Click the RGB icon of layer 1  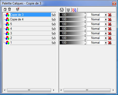point(7,43)
